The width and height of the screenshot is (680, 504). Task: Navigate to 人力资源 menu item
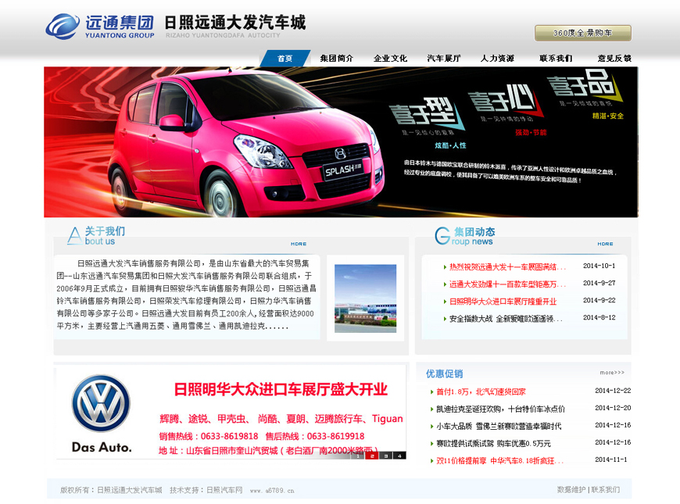[x=497, y=58]
